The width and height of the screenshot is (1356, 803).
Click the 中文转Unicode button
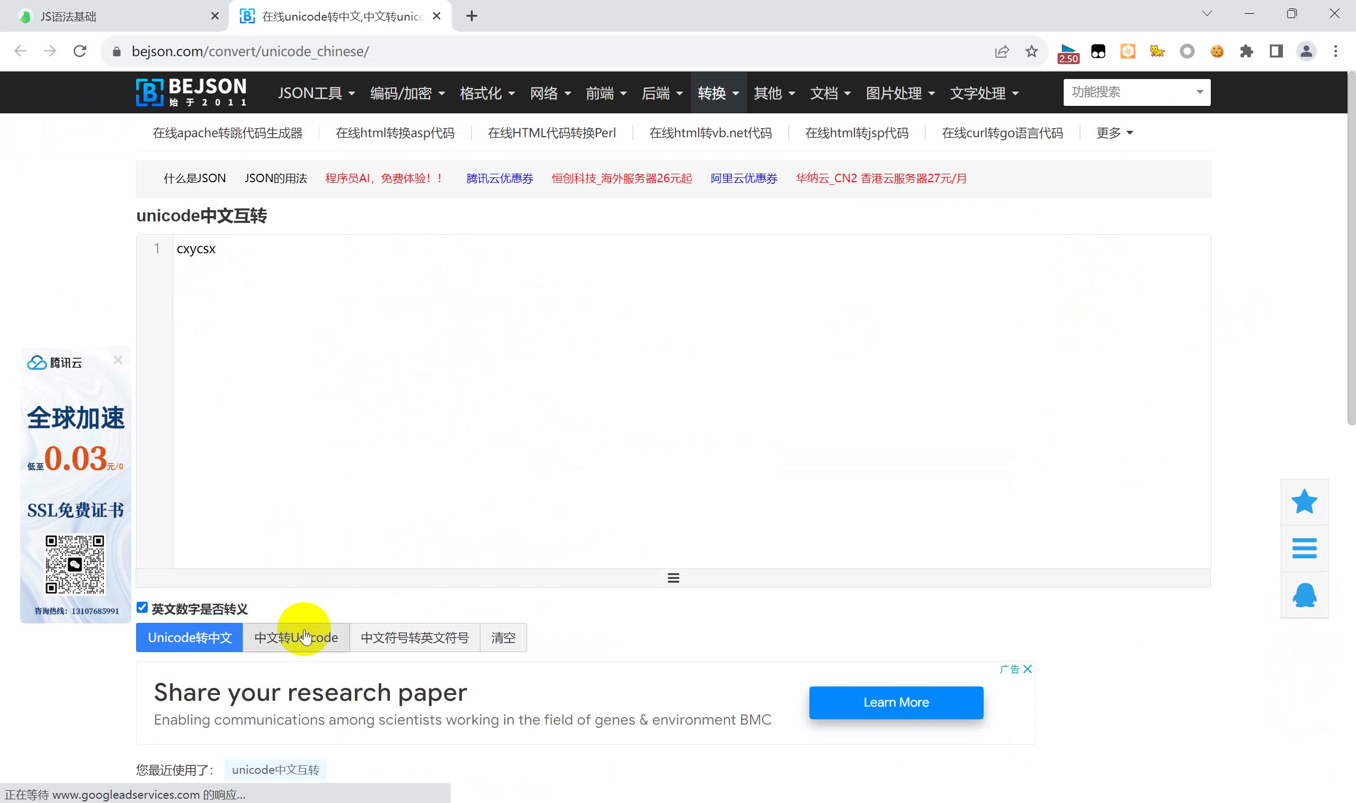tap(296, 637)
